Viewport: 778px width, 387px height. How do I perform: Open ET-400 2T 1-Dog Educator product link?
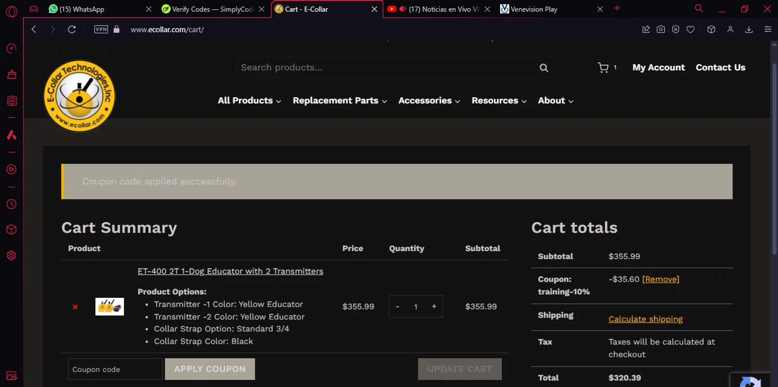(230, 271)
